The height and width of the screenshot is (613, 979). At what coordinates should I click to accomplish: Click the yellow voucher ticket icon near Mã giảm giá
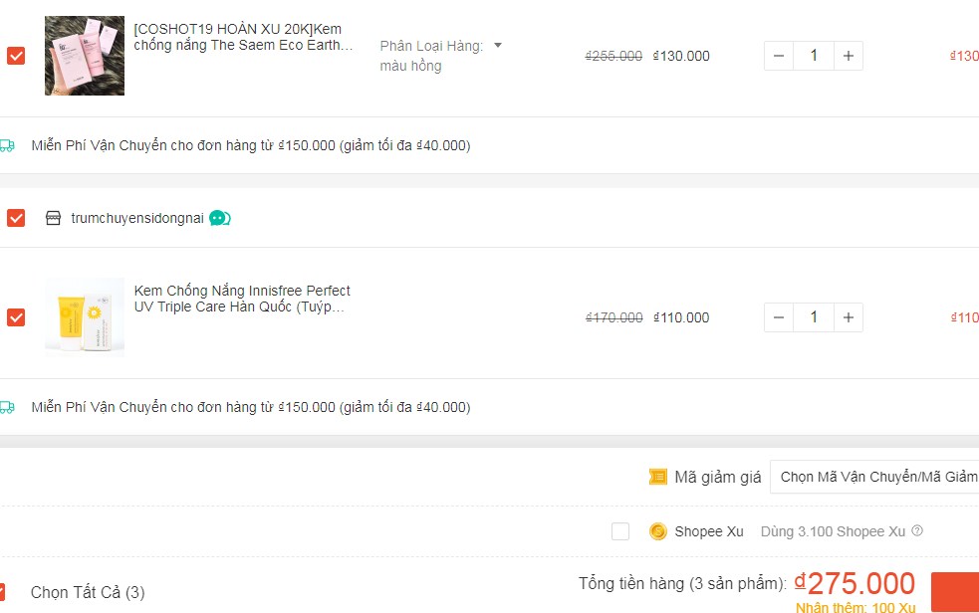tap(658, 477)
